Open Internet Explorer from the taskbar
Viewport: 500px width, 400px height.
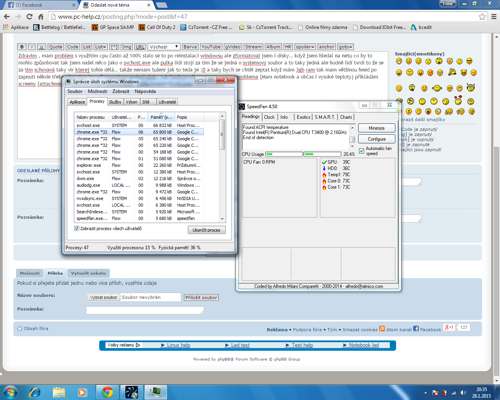click(x=35, y=392)
